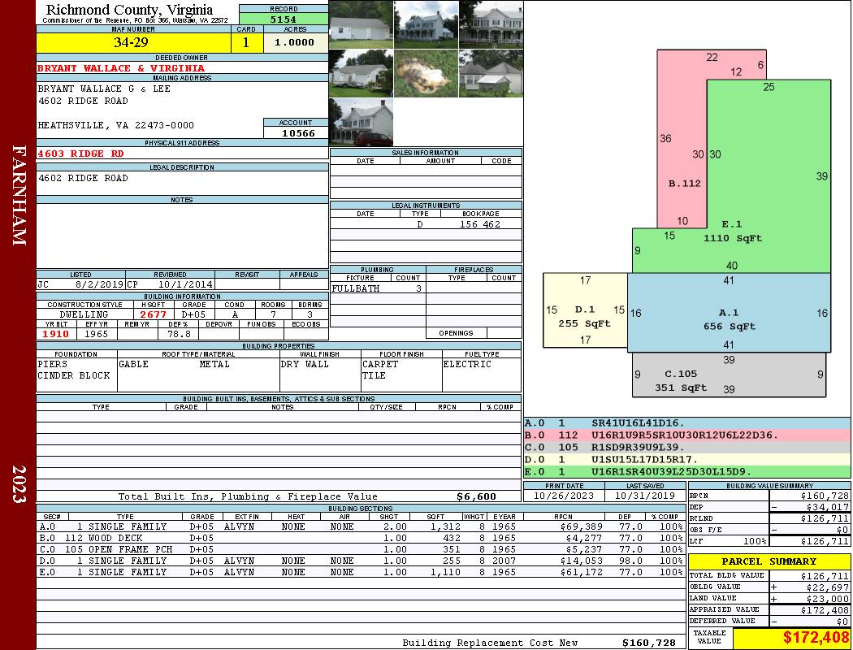Click wall finish DRY WALL
853x650 pixels.
[305, 364]
